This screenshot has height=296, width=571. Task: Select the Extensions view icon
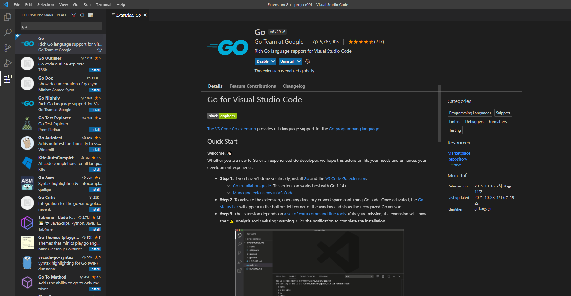coord(8,79)
